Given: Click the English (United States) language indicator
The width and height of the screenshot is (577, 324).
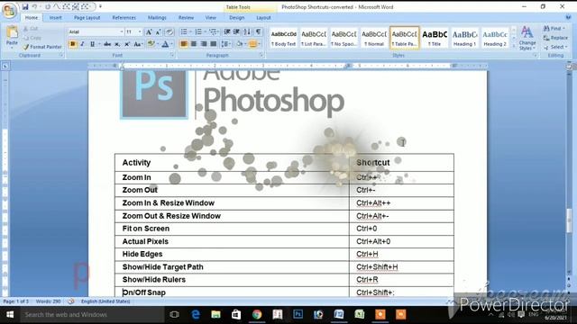Looking at the screenshot, I should [x=105, y=301].
